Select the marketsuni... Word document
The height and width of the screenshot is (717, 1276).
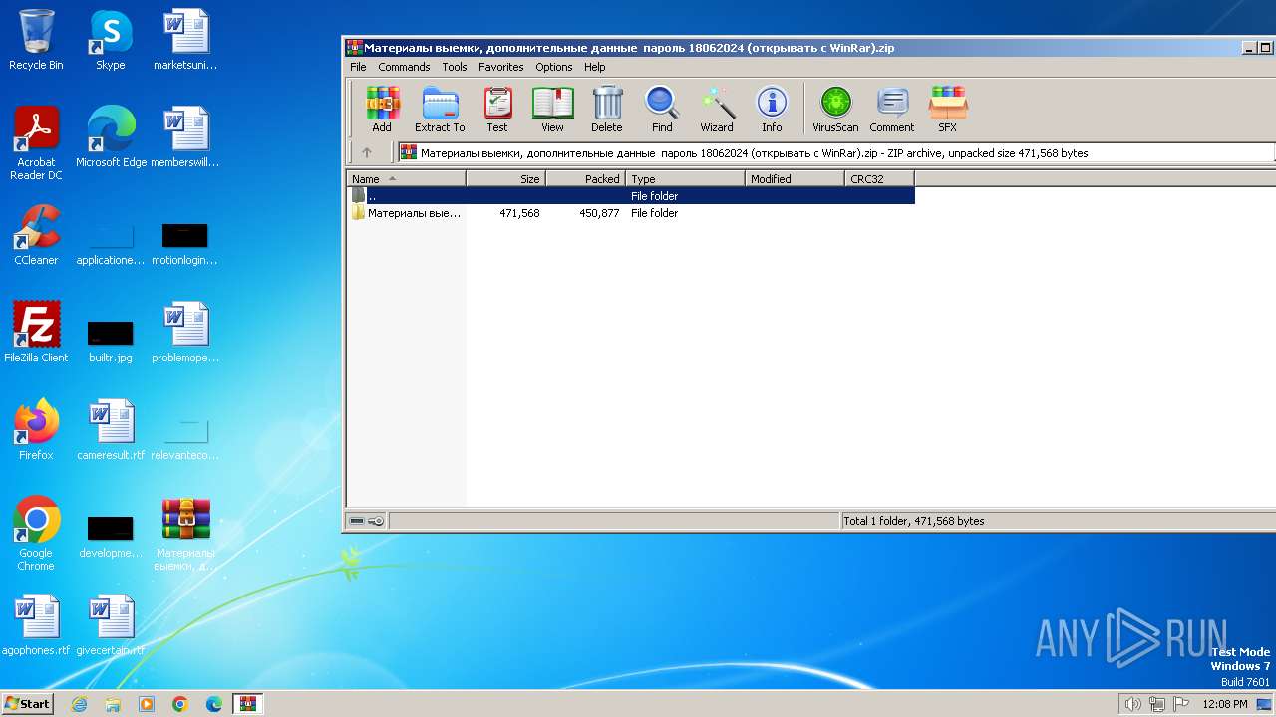tap(185, 41)
